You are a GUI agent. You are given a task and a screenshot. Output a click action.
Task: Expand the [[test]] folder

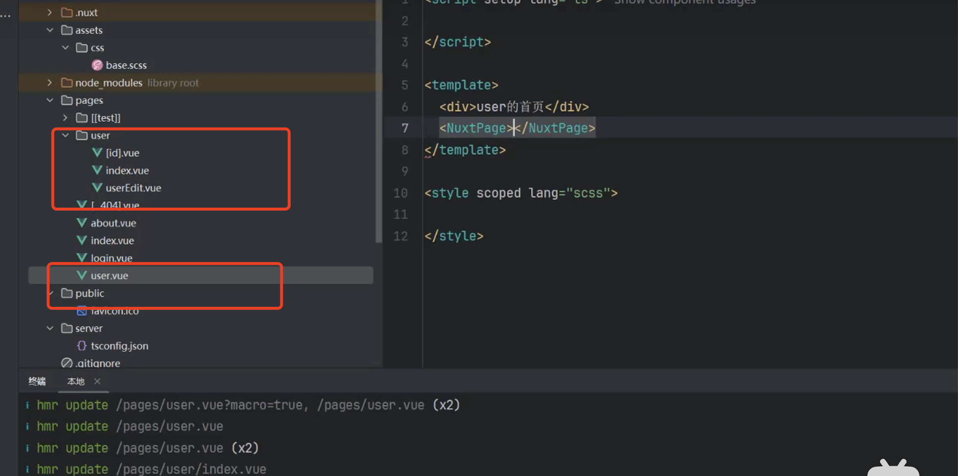(x=65, y=118)
